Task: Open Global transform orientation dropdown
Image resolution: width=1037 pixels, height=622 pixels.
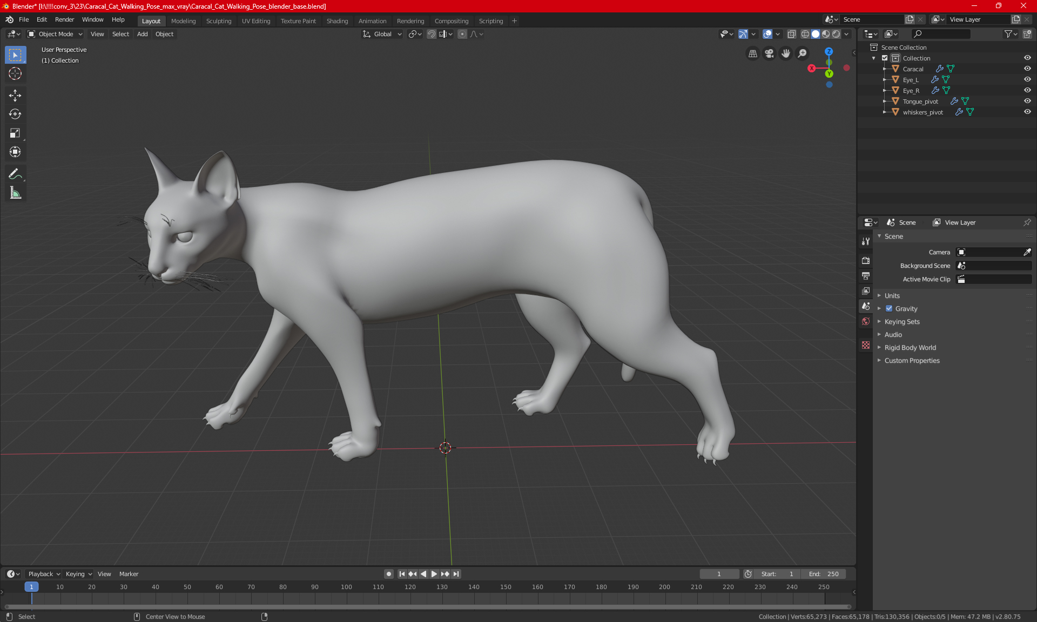Action: [x=382, y=34]
